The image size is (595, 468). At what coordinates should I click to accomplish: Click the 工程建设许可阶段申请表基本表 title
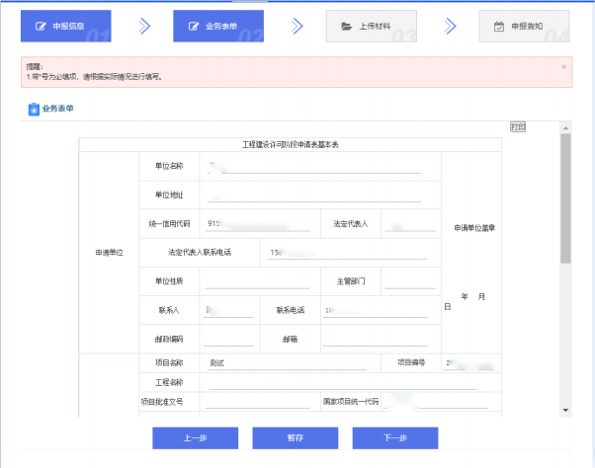tap(291, 145)
